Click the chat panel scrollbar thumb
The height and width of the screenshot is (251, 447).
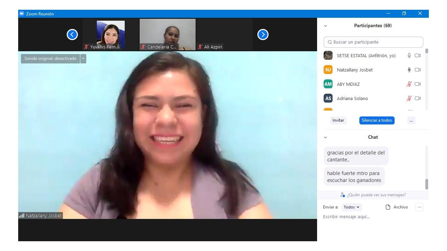click(426, 184)
